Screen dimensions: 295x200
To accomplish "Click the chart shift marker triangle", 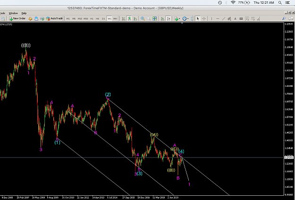I will (182, 23).
